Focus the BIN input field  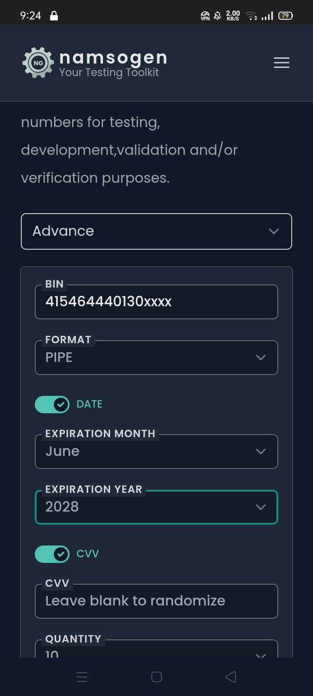156,302
